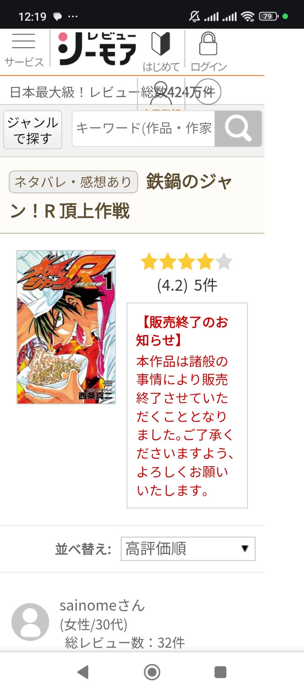
Task: Open Android recent apps square button
Action: (220, 672)
